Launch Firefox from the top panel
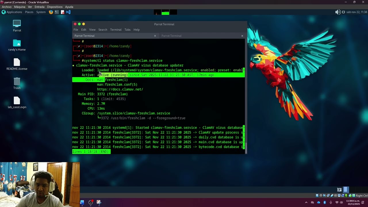This screenshot has width=368, height=207. [x=51, y=12]
